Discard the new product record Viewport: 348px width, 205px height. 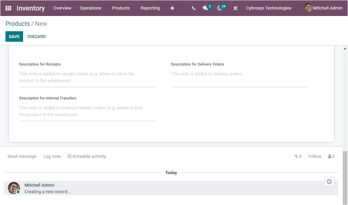click(x=36, y=36)
